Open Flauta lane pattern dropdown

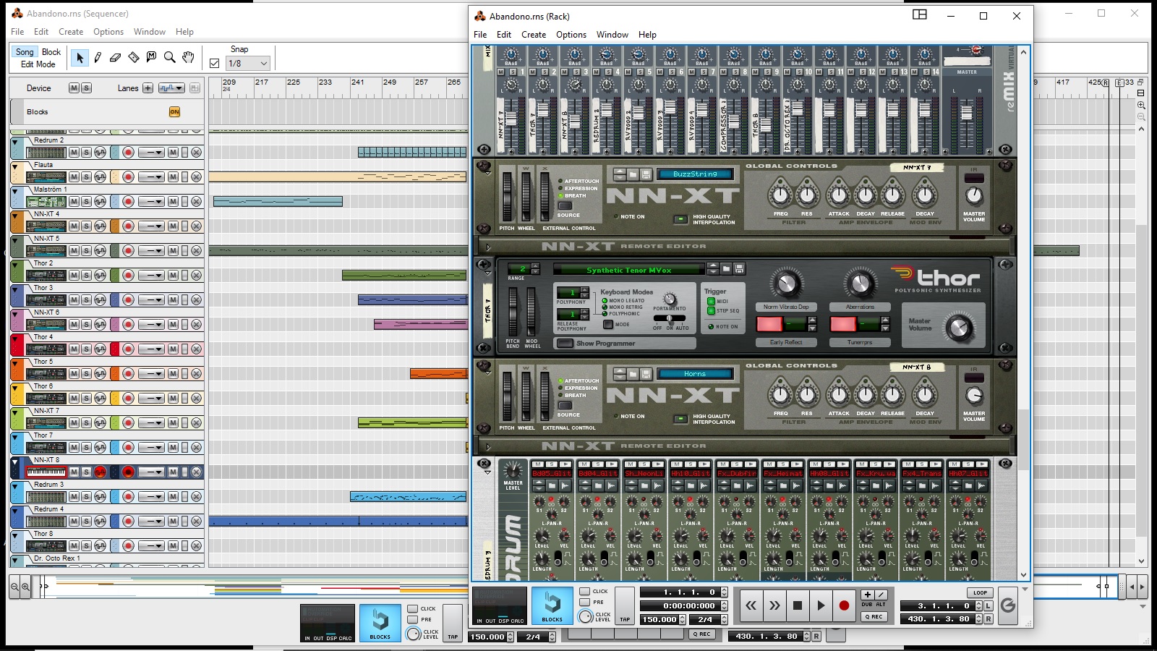[x=151, y=177]
